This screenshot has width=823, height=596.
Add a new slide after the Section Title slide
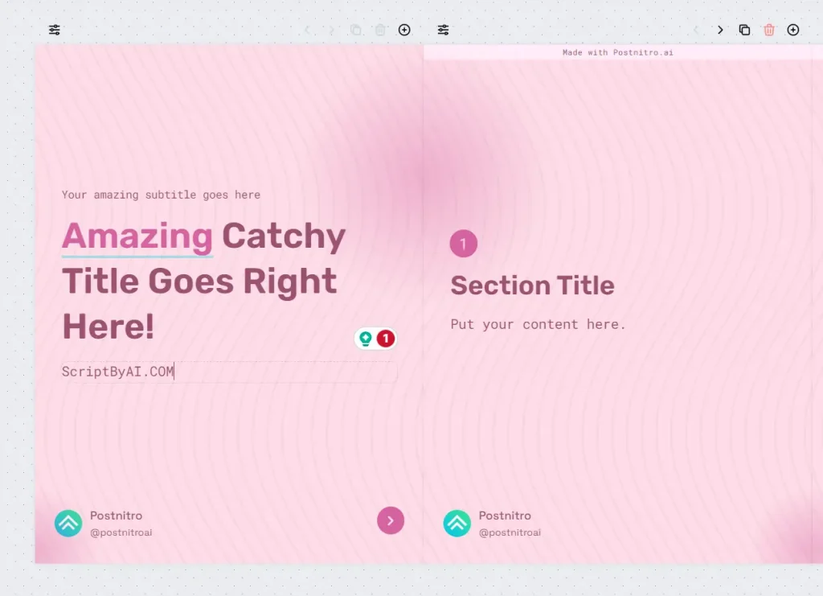(x=792, y=30)
